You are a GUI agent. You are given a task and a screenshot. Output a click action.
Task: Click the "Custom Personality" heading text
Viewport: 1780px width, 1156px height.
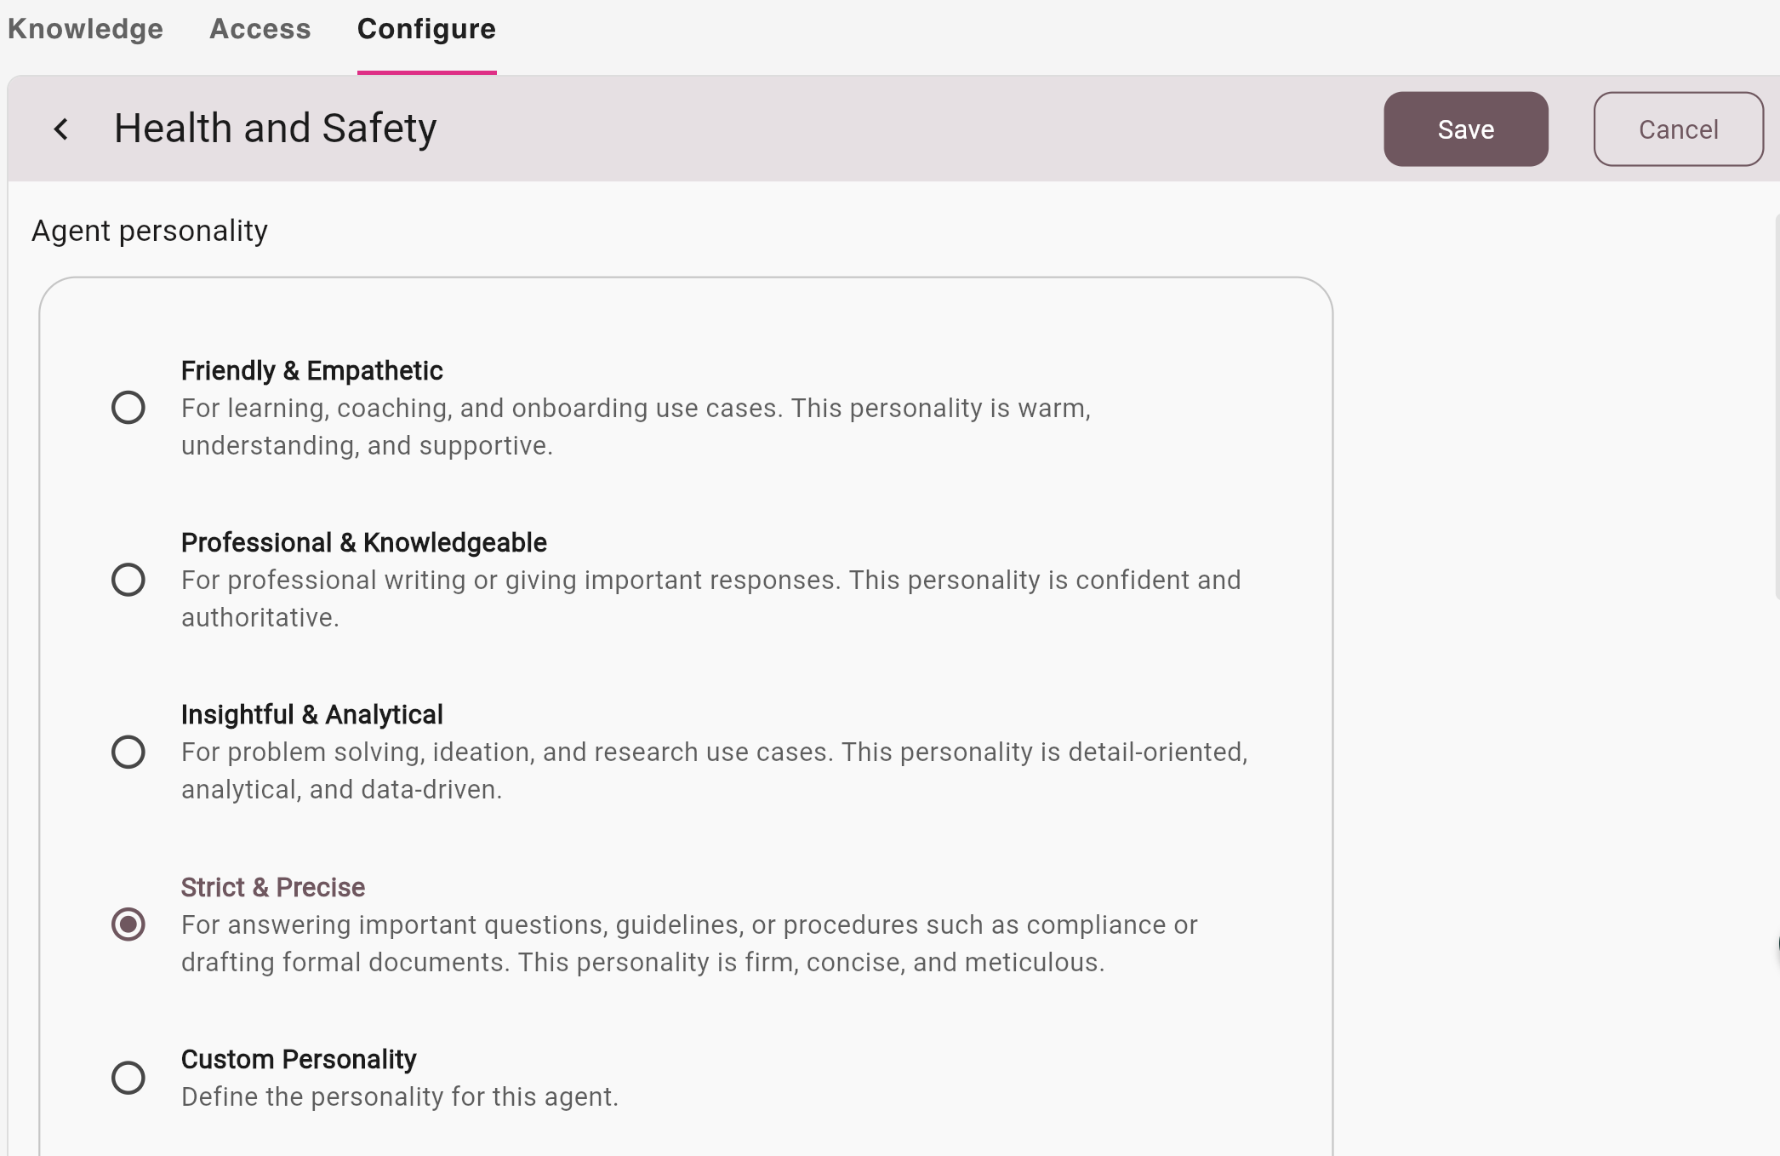tap(298, 1060)
